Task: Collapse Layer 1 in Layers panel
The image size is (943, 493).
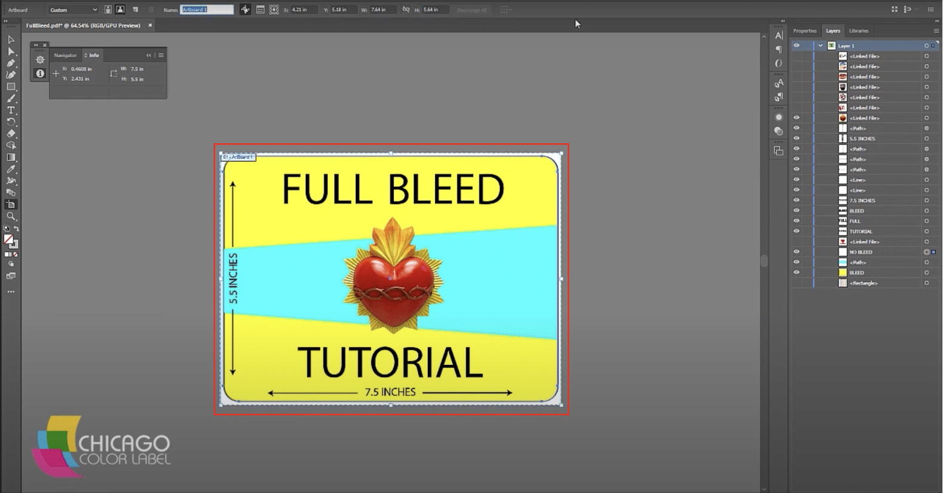Action: click(x=820, y=46)
